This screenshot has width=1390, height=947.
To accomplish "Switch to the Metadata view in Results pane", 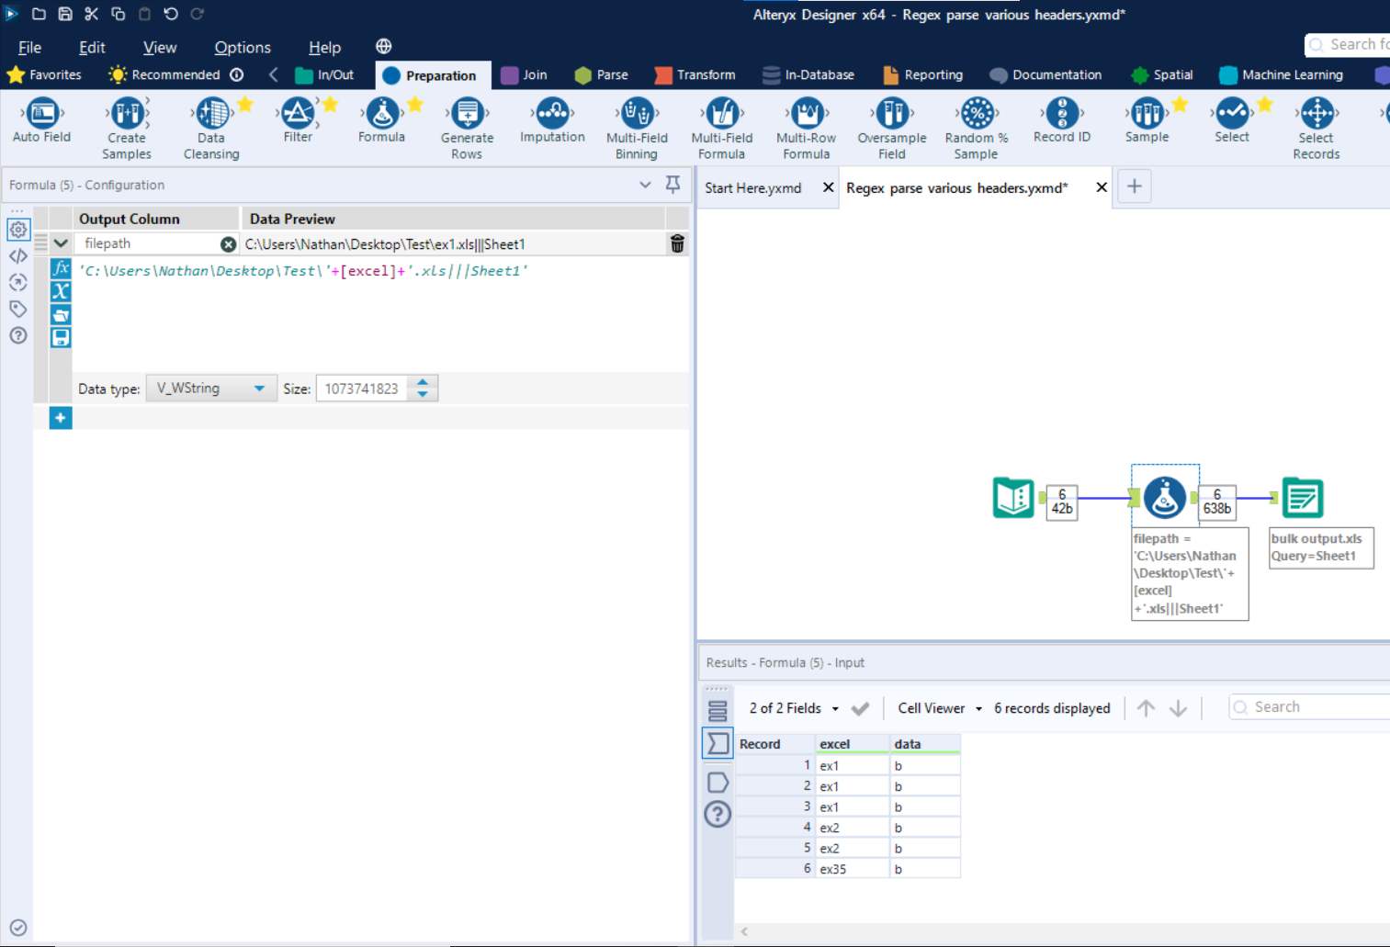I will [x=717, y=782].
